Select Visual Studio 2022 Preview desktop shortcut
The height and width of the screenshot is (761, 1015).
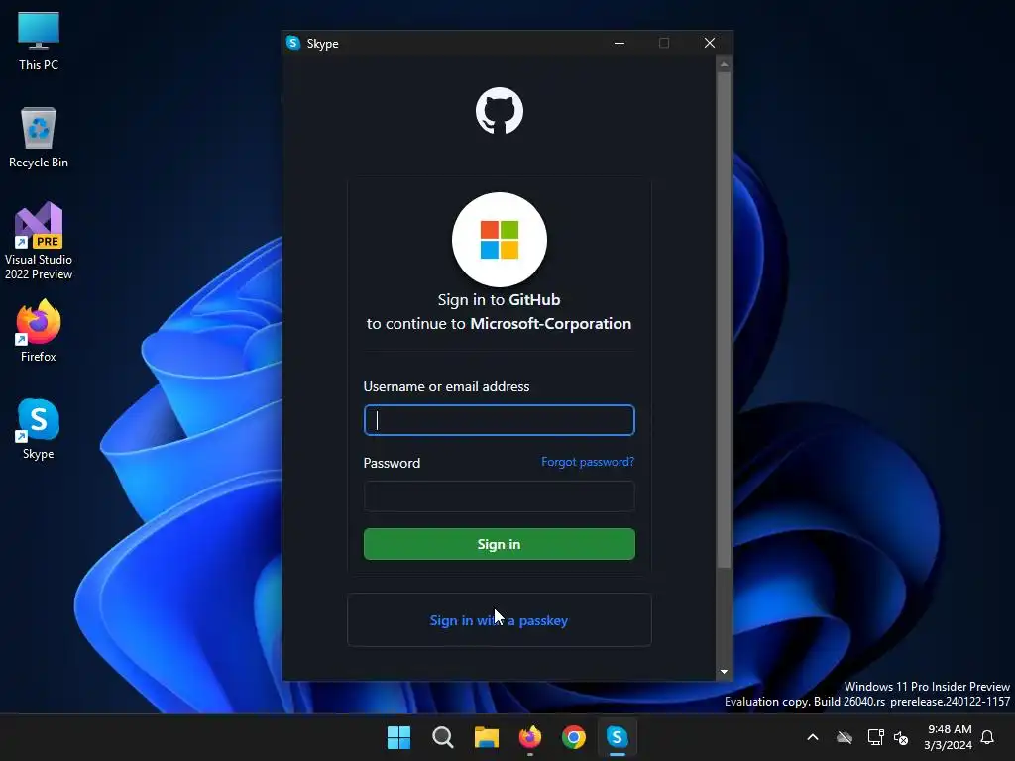(39, 242)
